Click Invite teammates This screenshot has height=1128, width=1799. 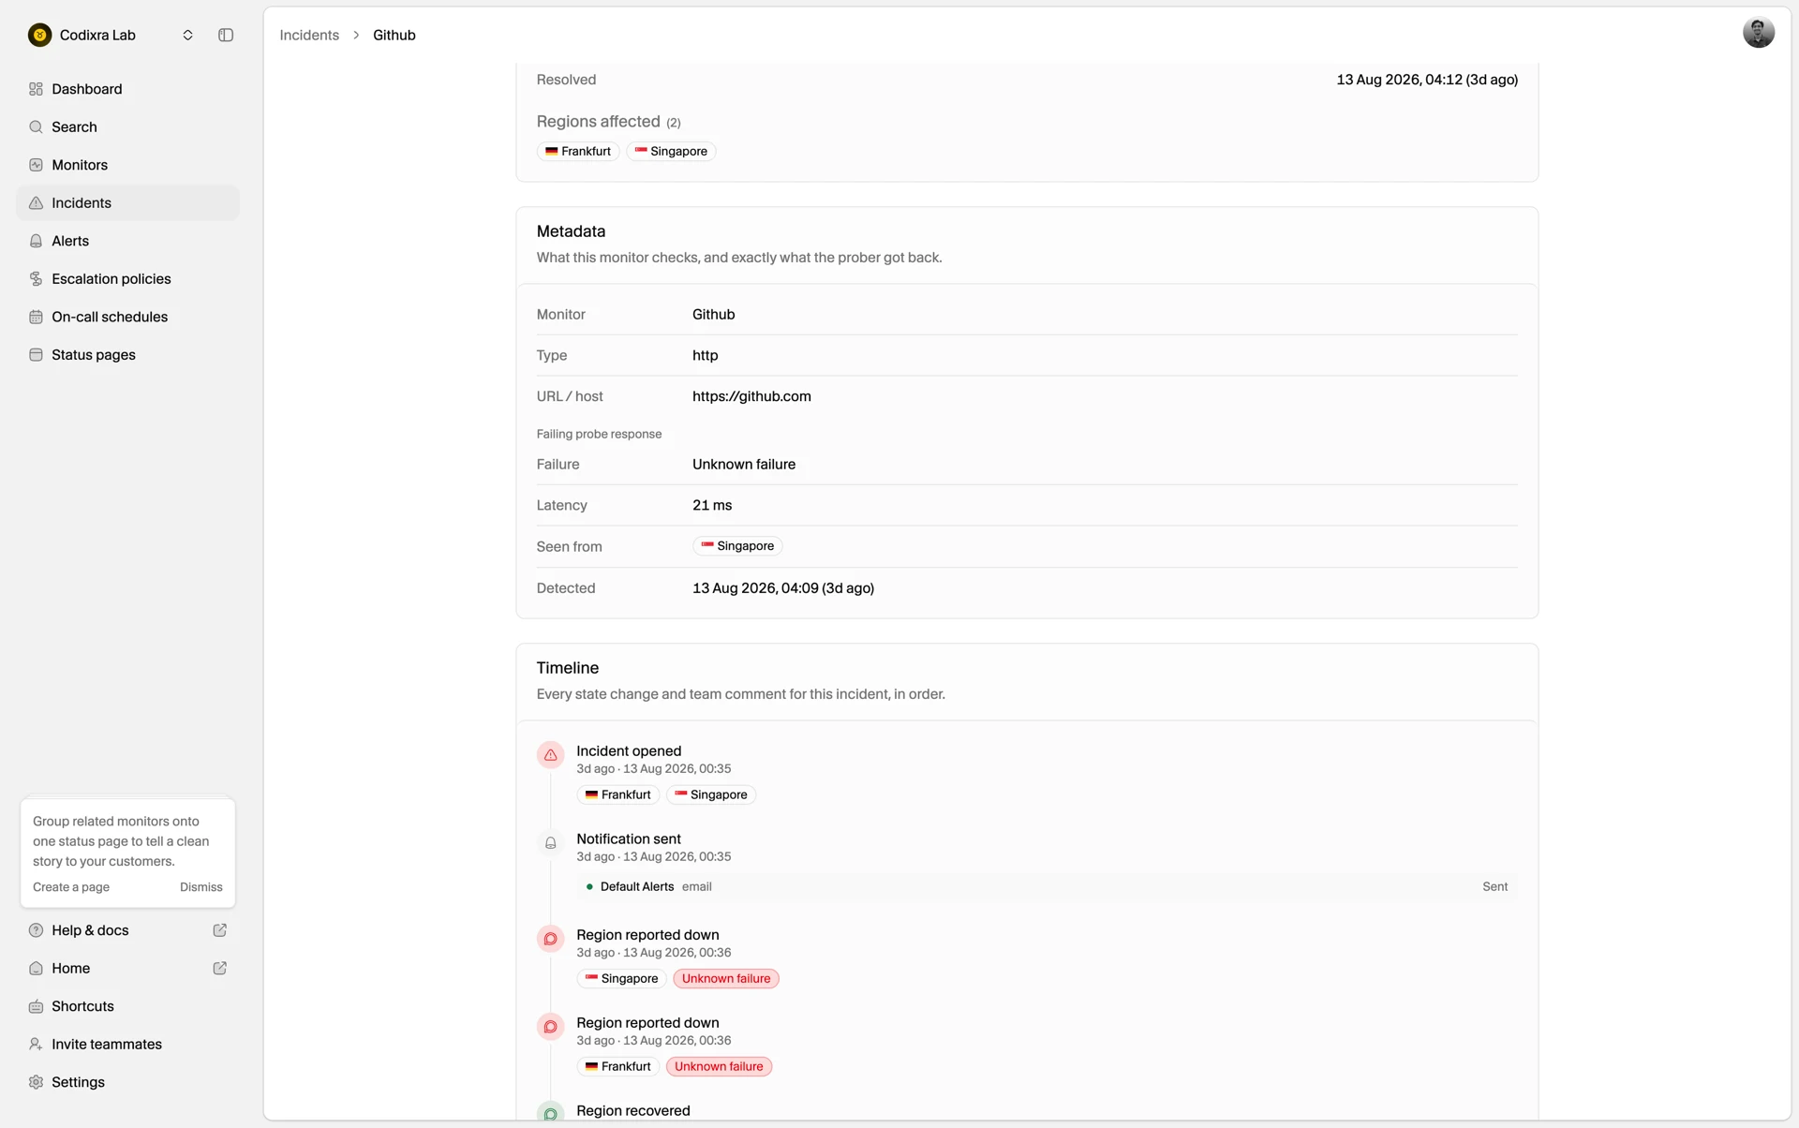tap(128, 1045)
